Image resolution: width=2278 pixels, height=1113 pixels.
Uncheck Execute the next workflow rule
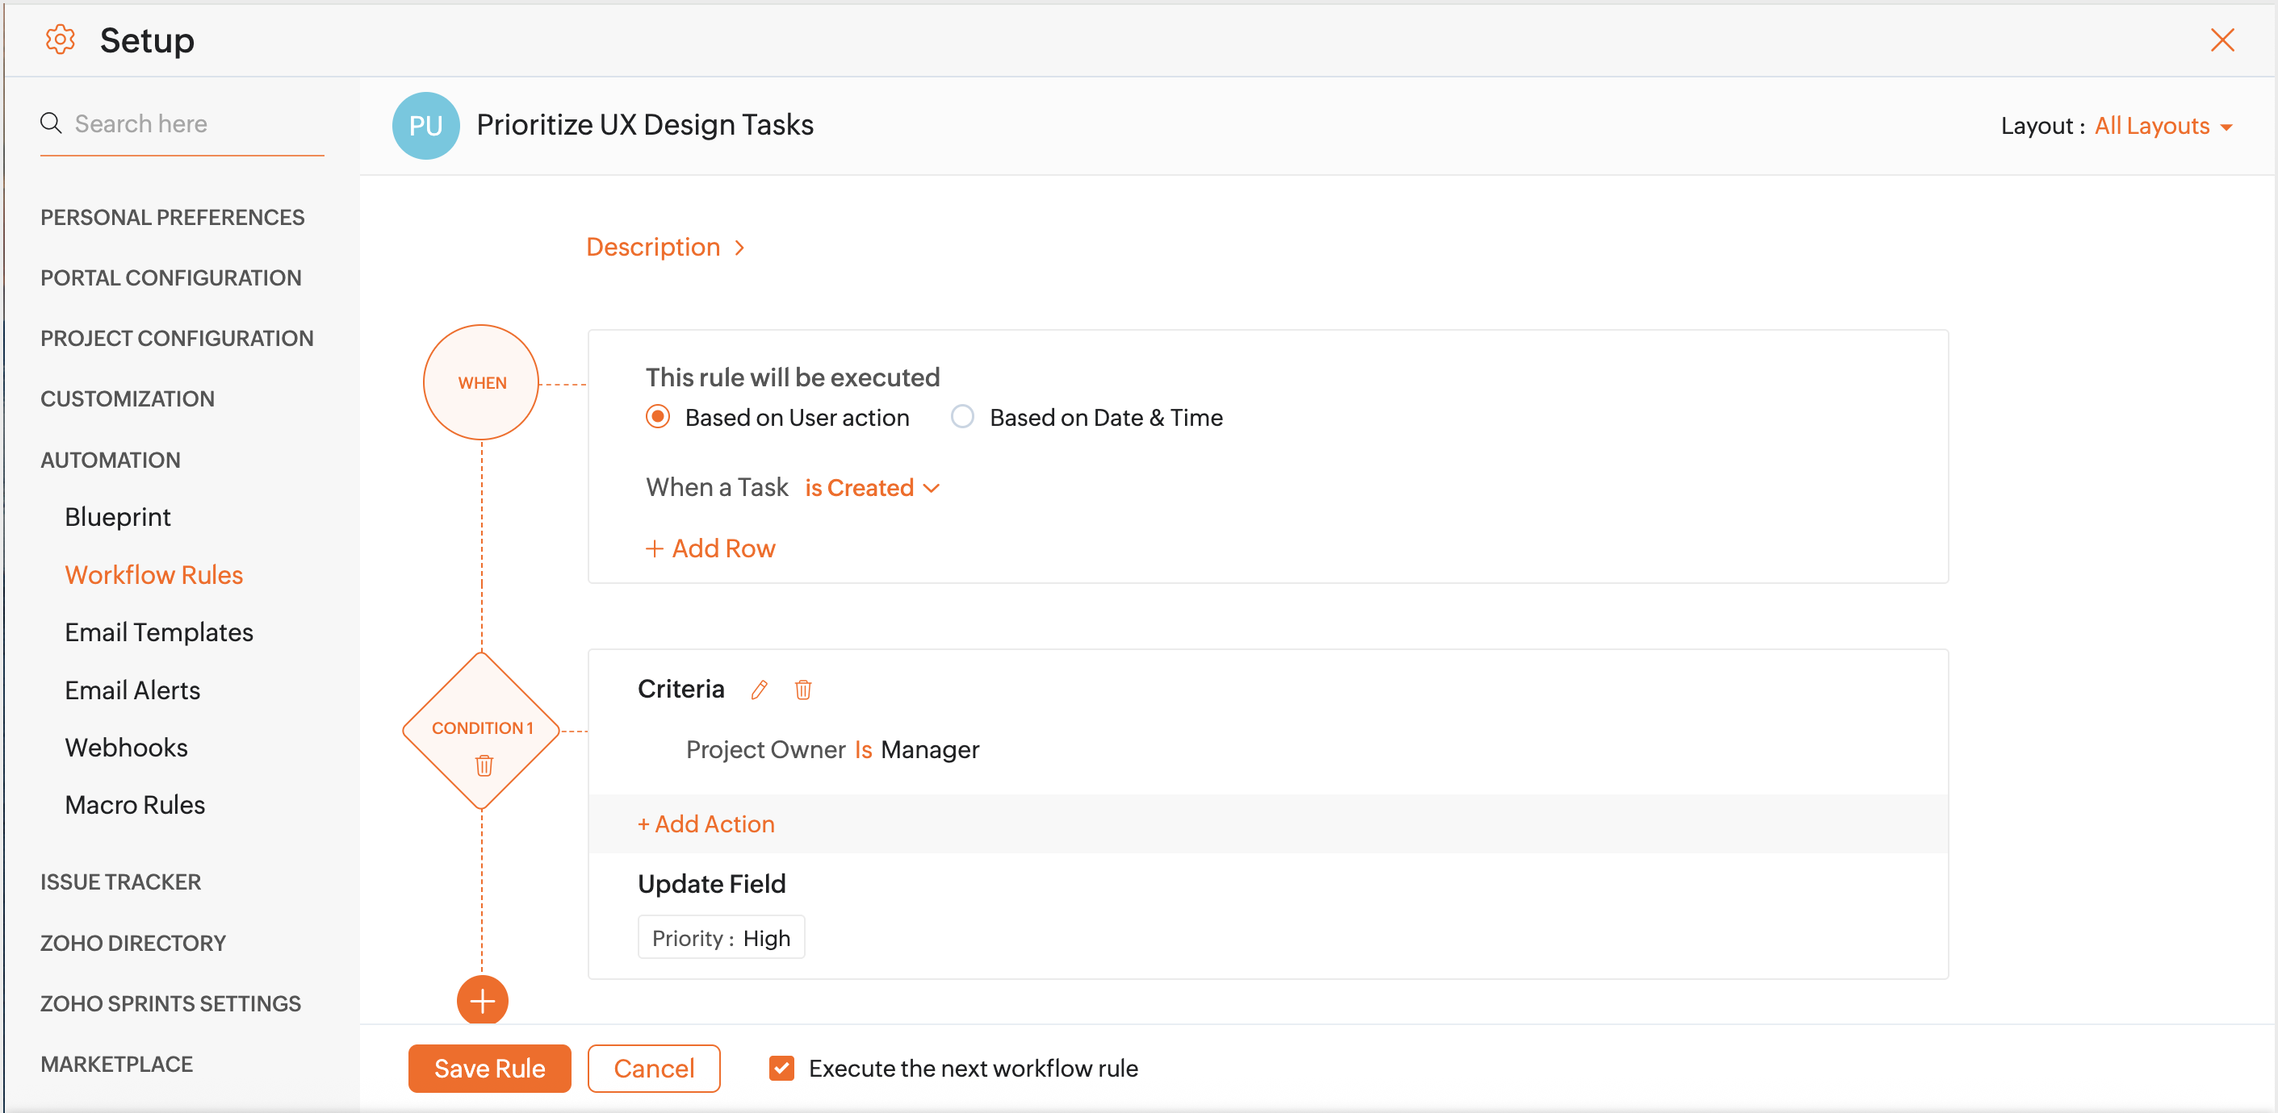[781, 1068]
